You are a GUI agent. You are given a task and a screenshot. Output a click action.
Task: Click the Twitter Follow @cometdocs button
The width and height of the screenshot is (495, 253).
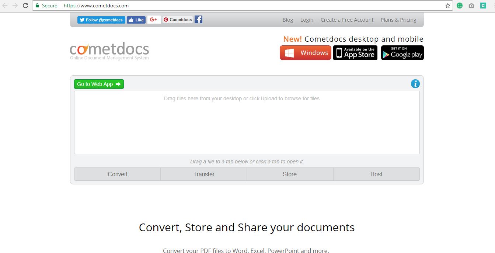pos(101,20)
